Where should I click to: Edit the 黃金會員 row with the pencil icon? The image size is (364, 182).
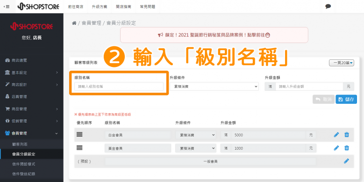point(336,148)
